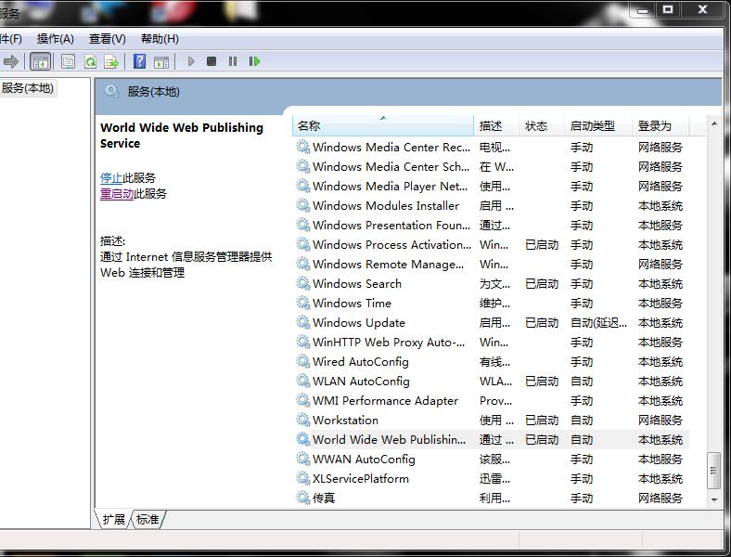Select the XLServicePlatform service name

coord(360,478)
